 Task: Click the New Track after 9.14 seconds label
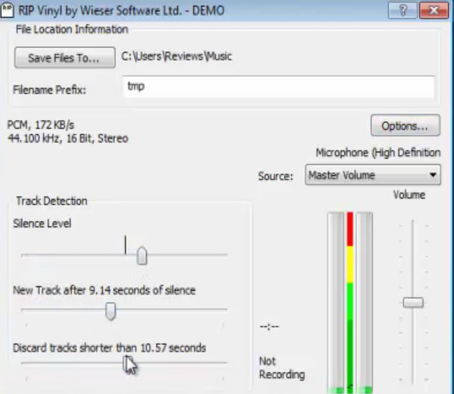coord(104,290)
